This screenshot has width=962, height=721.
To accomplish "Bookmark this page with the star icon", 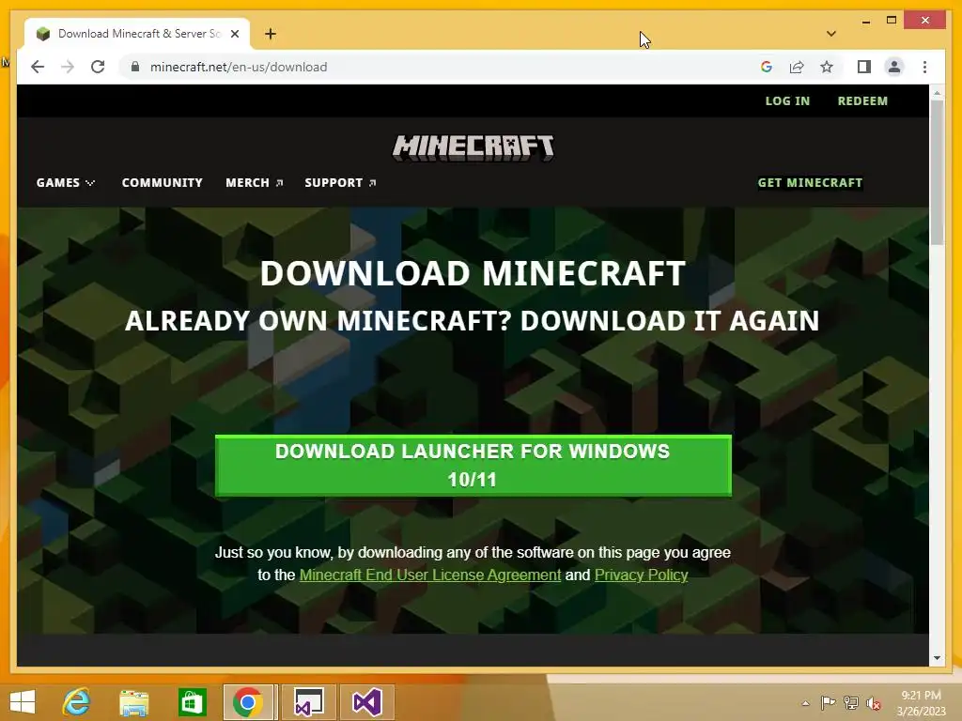I will pos(827,67).
